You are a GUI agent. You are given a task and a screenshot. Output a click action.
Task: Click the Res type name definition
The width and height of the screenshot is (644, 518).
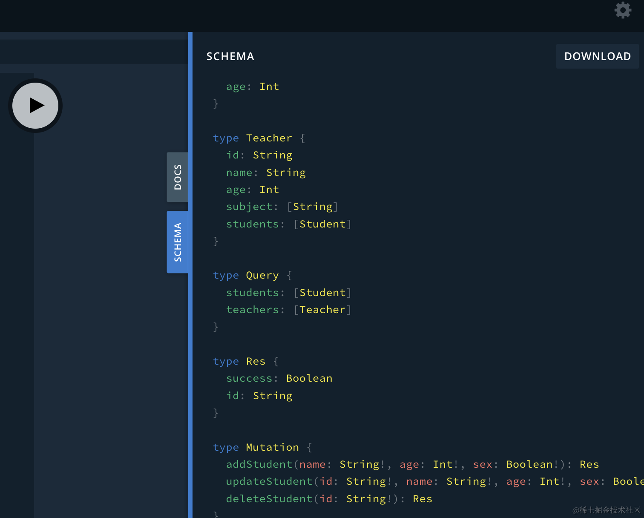[x=256, y=361]
